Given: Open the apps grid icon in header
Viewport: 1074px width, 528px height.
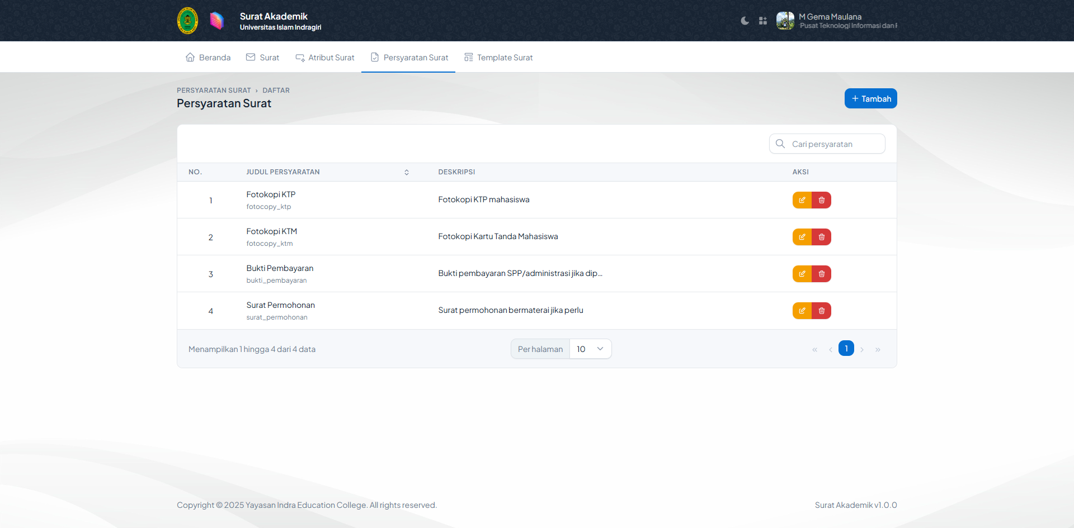Looking at the screenshot, I should click(x=762, y=21).
